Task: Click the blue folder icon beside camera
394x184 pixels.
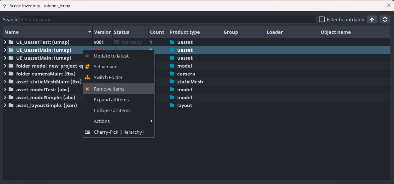Action: [172, 74]
